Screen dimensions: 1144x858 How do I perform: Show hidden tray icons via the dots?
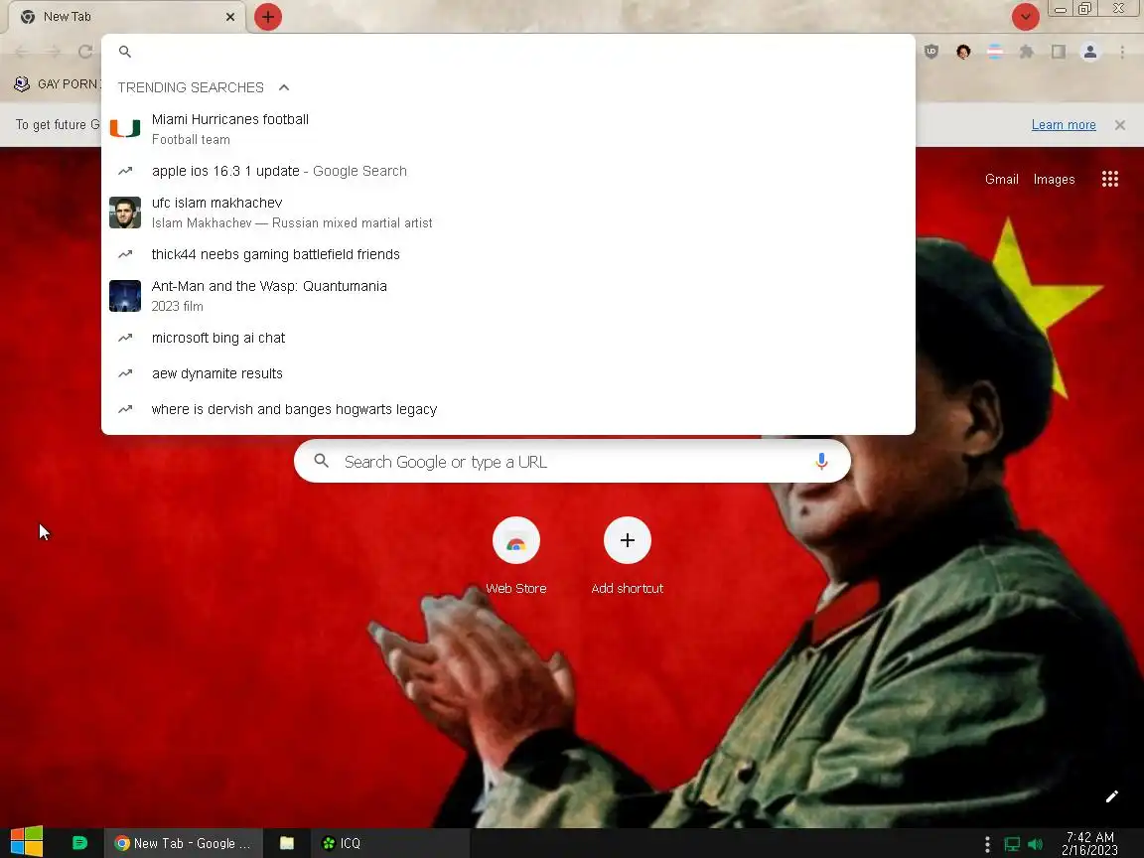[987, 844]
